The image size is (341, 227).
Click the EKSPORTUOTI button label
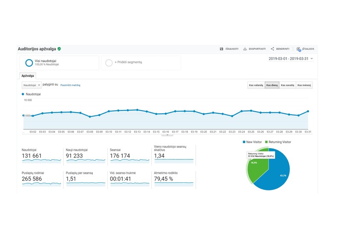257,49
